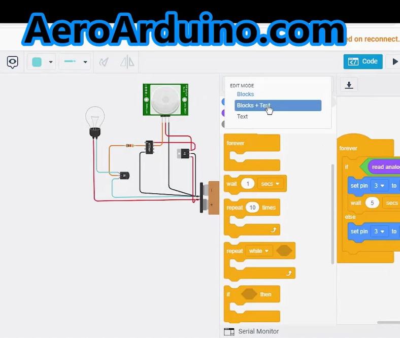Click the workspace horizontal scrollbar
The image size is (400, 338).
[x=388, y=322]
